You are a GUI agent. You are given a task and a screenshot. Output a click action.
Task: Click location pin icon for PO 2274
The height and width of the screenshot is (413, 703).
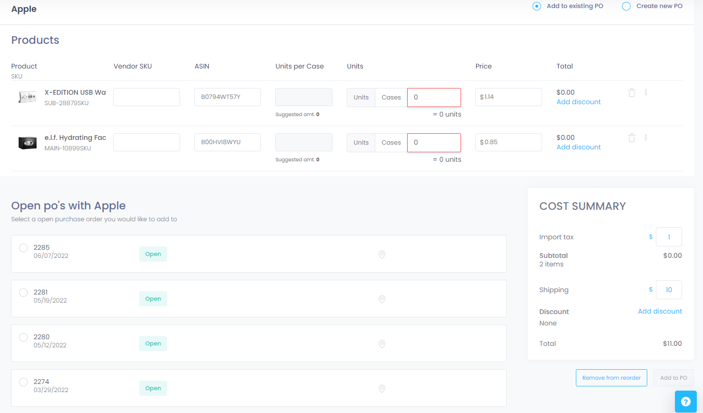click(x=382, y=389)
